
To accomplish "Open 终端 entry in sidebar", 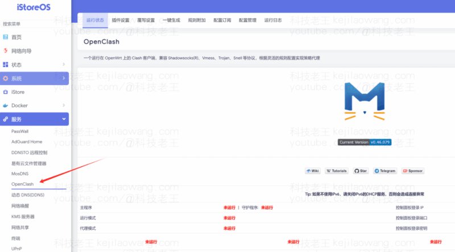I will [16, 238].
